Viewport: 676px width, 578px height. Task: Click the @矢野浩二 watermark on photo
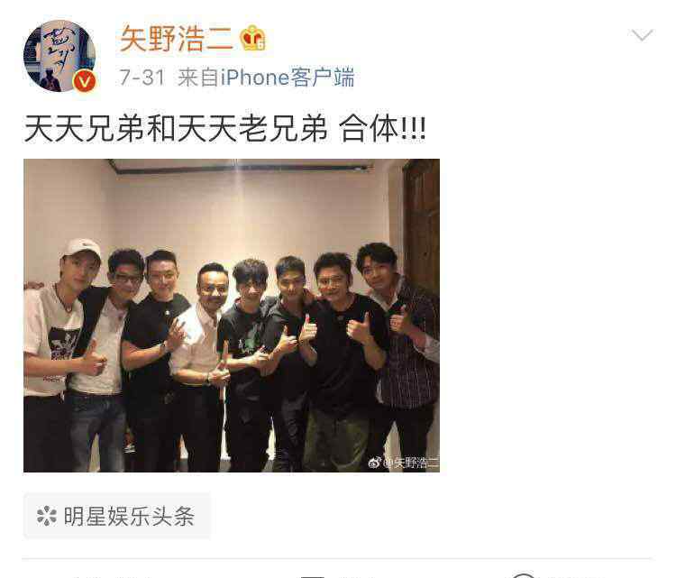411,463
